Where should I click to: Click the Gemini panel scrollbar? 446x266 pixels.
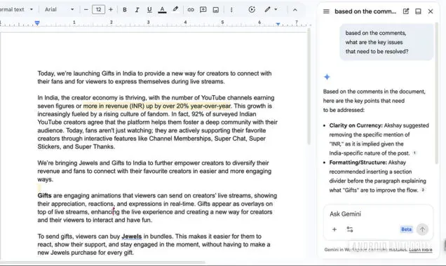pyautogui.click(x=436, y=94)
